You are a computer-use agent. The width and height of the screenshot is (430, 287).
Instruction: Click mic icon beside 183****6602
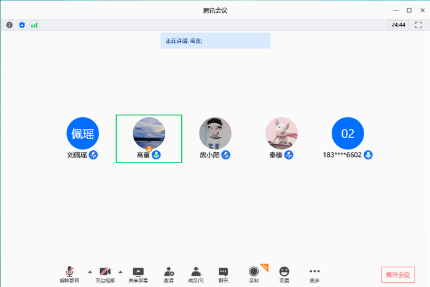[368, 155]
